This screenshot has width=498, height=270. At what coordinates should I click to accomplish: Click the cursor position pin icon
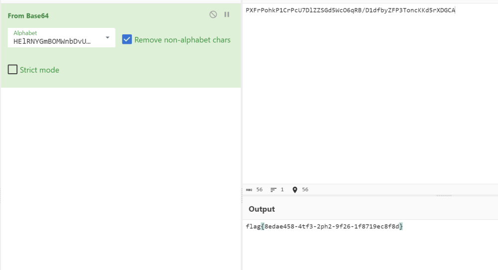[295, 190]
